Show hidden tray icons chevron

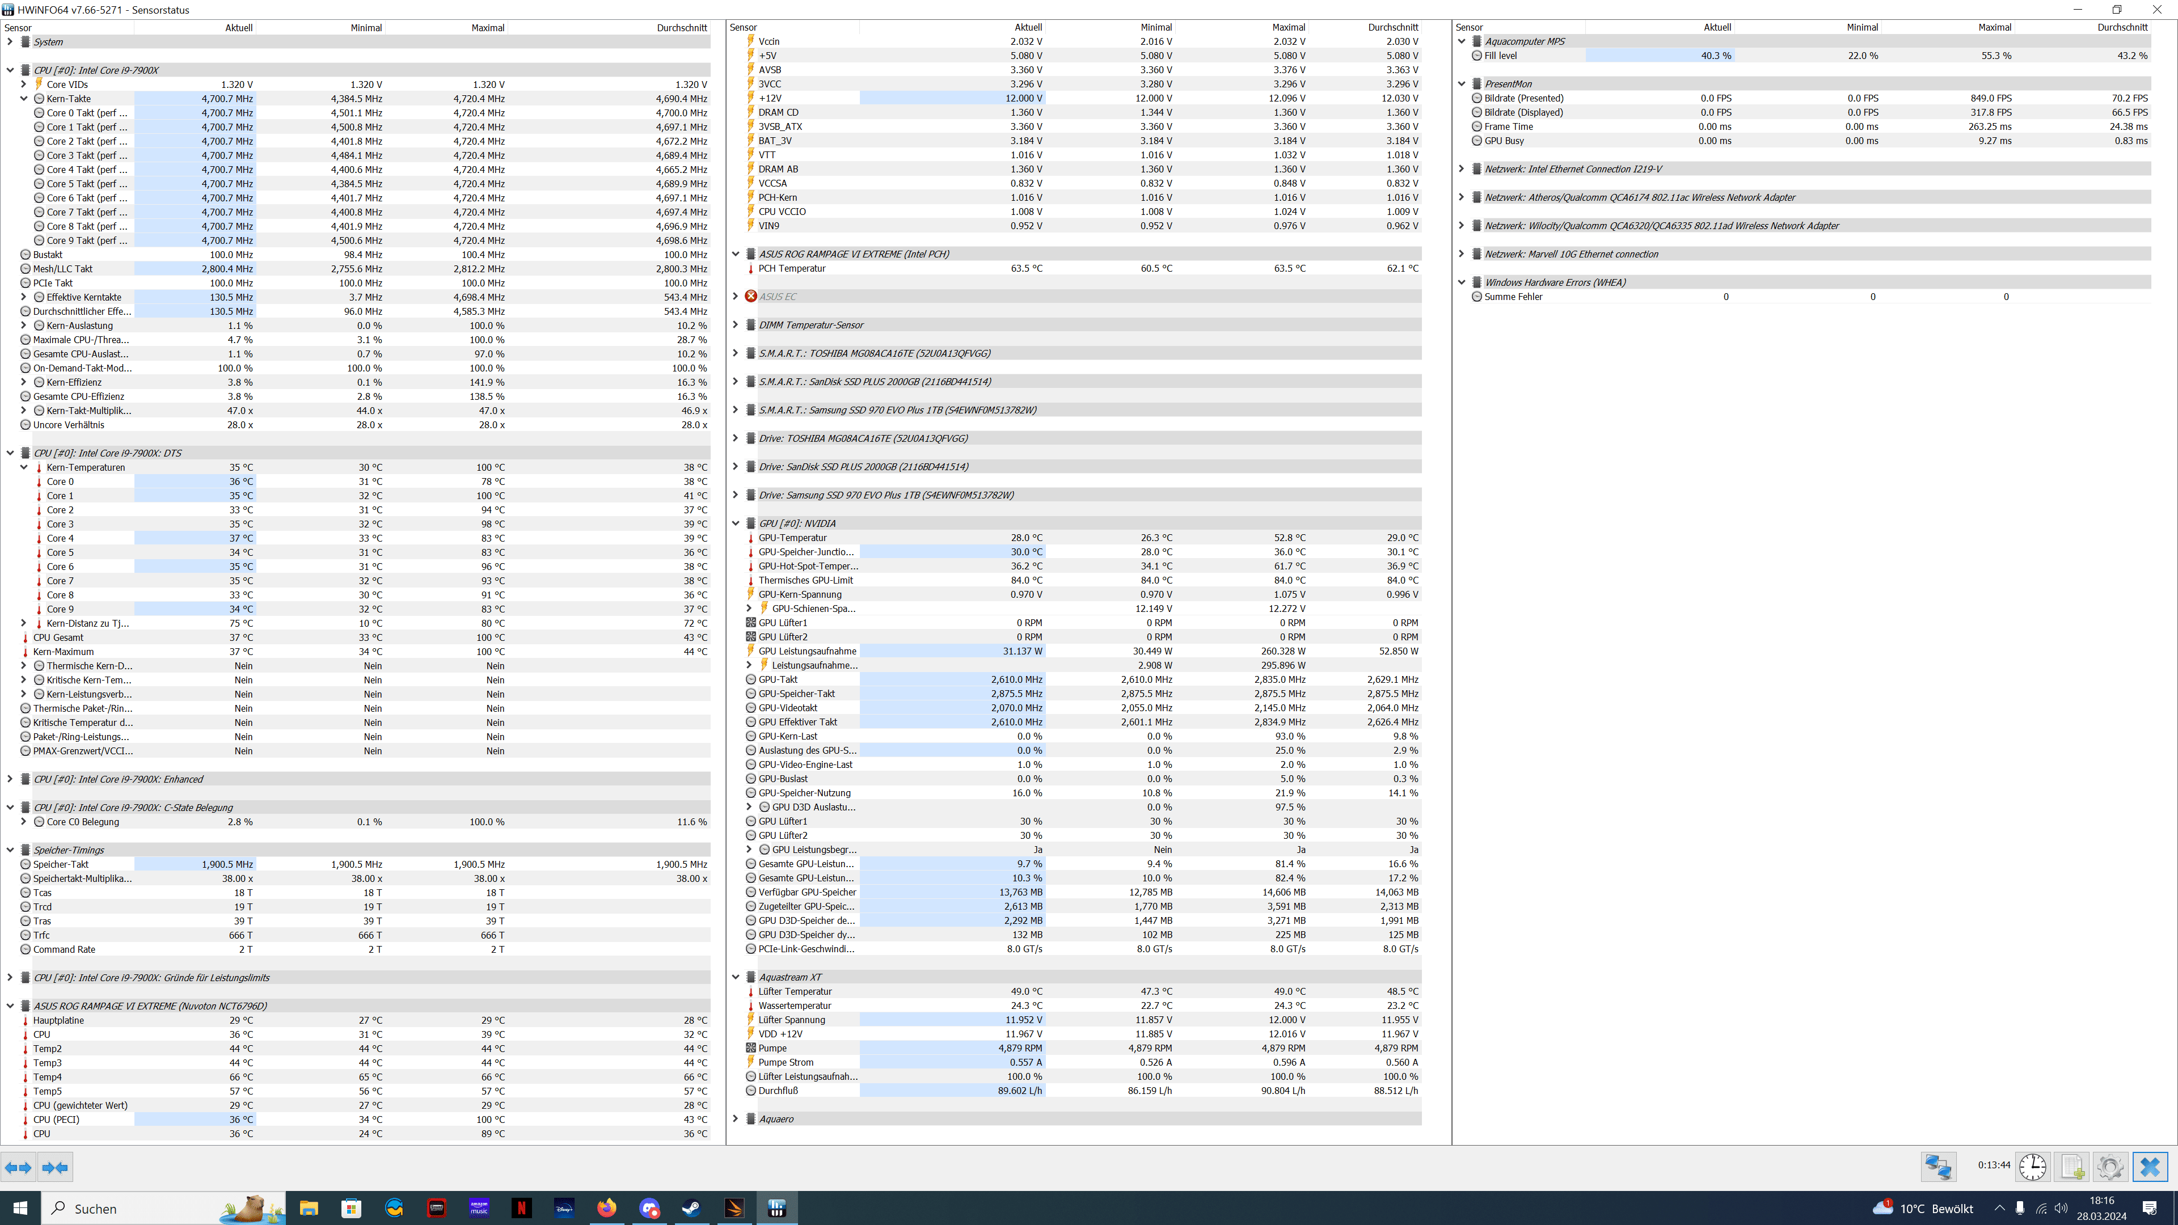pyautogui.click(x=1999, y=1208)
